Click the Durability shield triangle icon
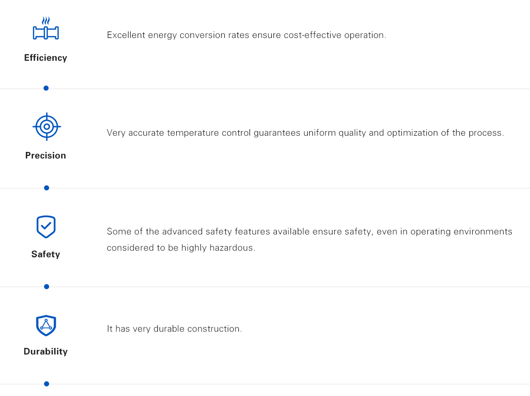Screen dimensions: 530x396 (46, 325)
